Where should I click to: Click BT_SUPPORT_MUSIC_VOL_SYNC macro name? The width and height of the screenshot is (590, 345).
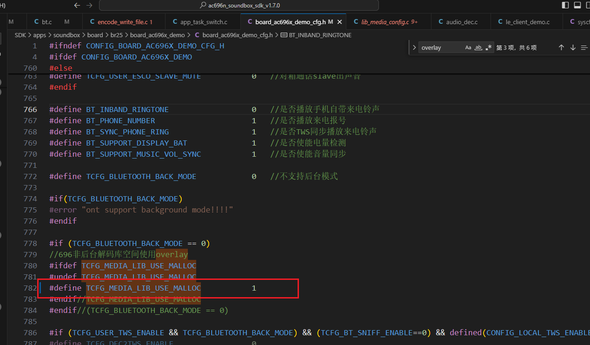[144, 154]
